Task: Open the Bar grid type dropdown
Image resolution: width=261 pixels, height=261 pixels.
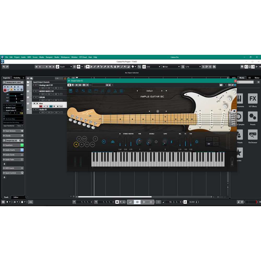Action: 171,67
